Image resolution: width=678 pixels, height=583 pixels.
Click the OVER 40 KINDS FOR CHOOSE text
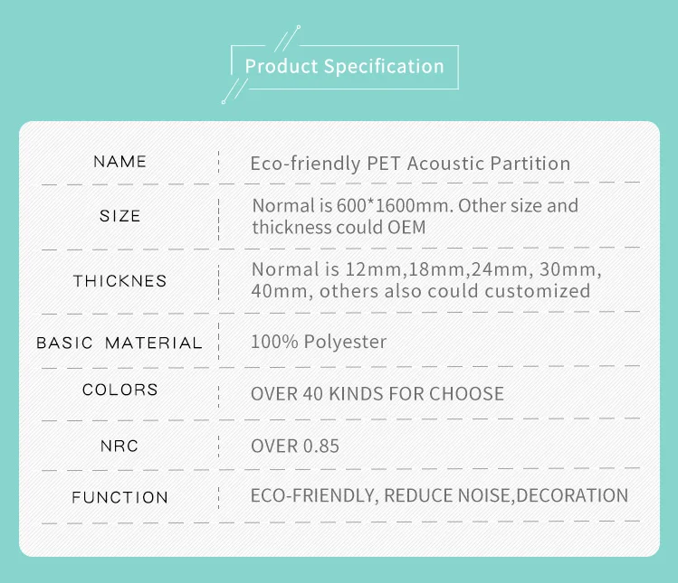[377, 394]
